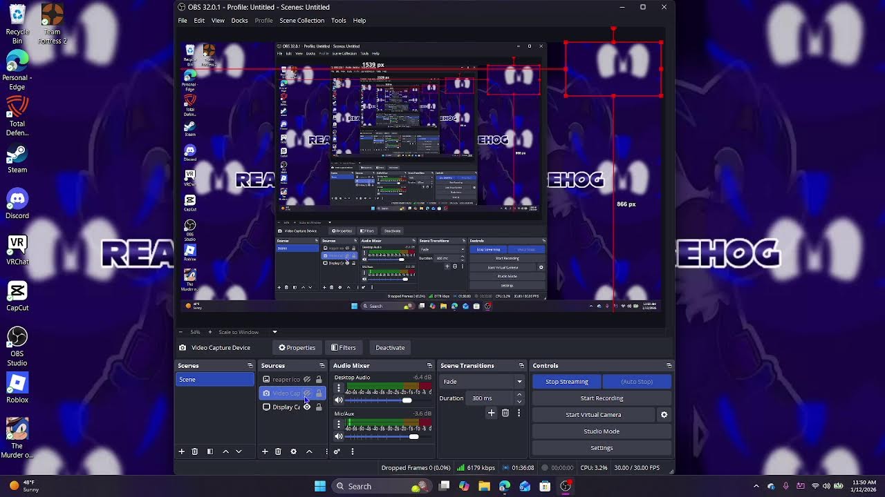Open the Docks menu

239,21
